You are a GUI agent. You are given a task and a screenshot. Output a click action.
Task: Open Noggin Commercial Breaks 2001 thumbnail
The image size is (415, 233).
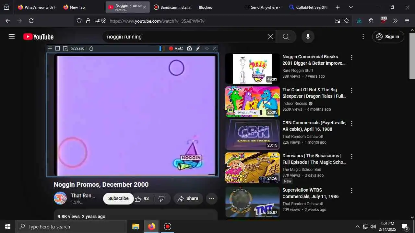(252, 68)
